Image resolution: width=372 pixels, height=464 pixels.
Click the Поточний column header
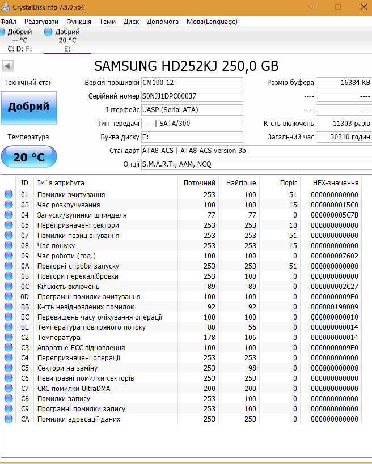pos(198,183)
